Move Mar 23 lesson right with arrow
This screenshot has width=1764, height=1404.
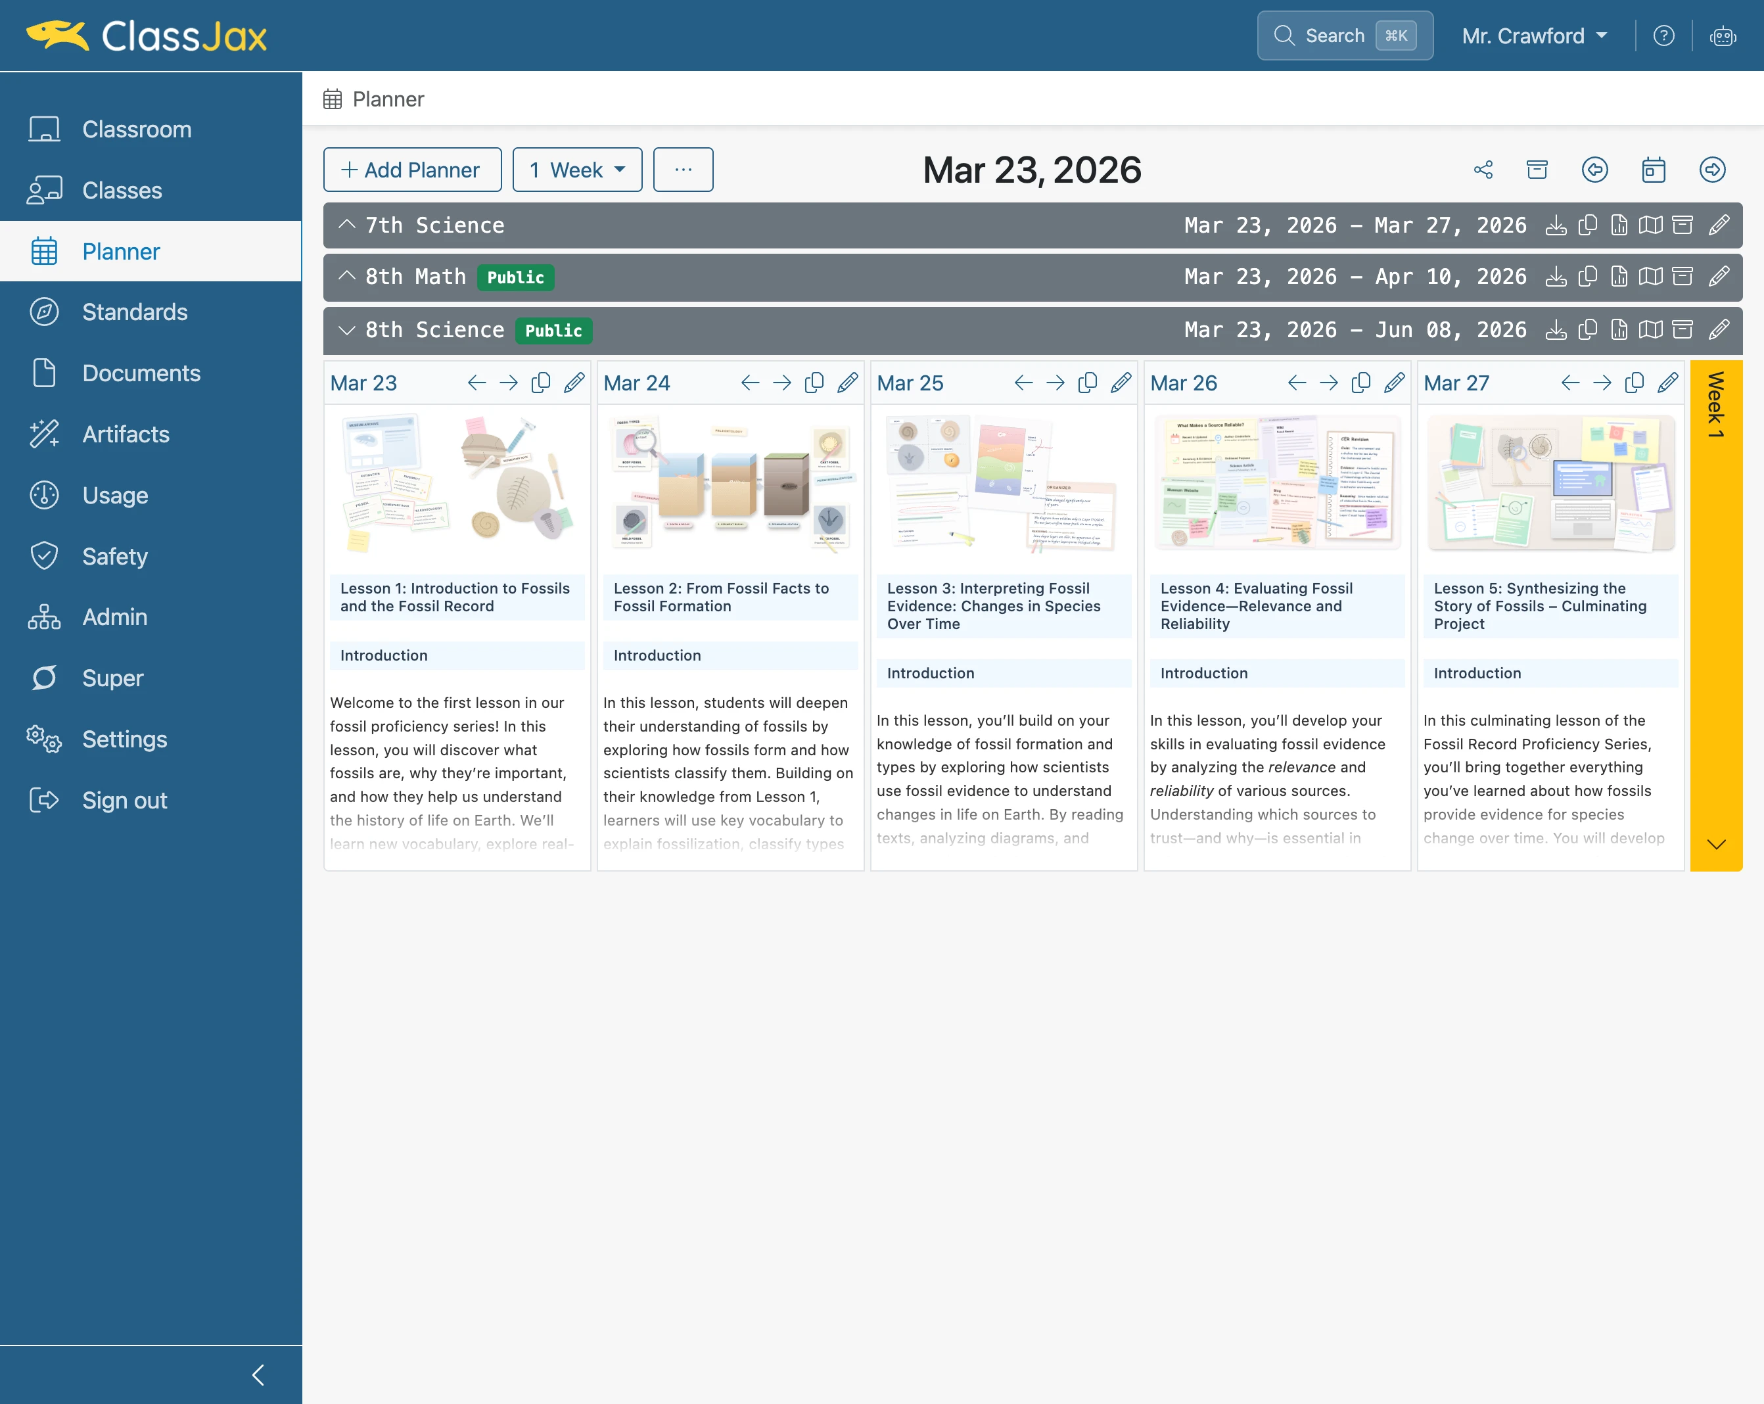click(x=509, y=383)
